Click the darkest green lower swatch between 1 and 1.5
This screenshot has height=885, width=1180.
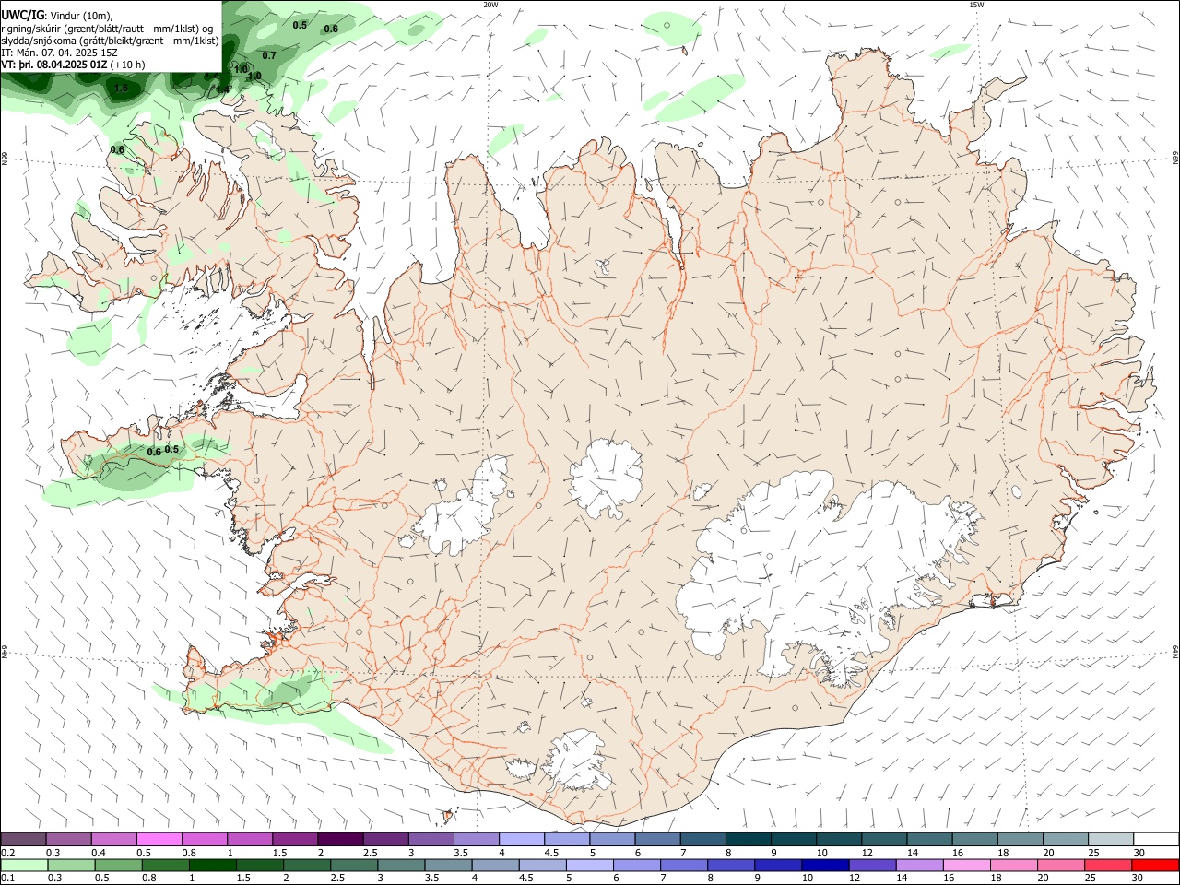[x=212, y=865]
